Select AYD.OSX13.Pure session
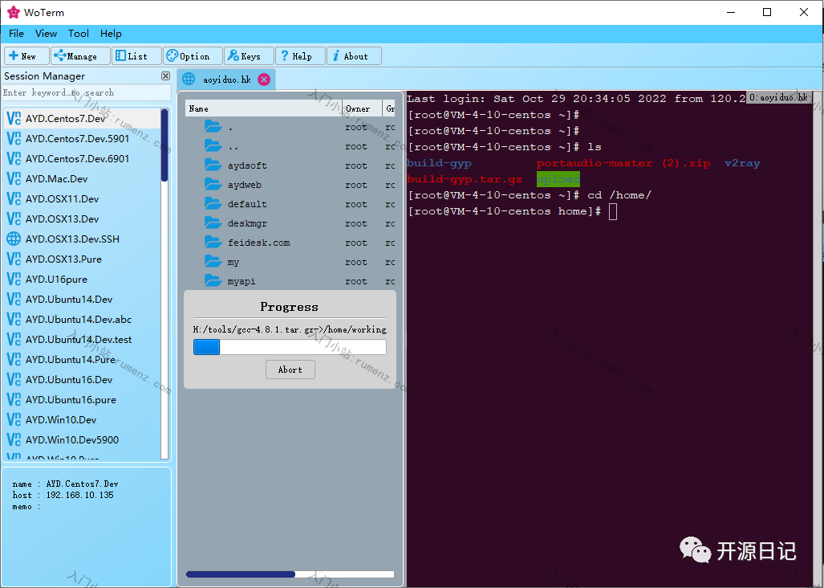The image size is (824, 588). click(82, 259)
